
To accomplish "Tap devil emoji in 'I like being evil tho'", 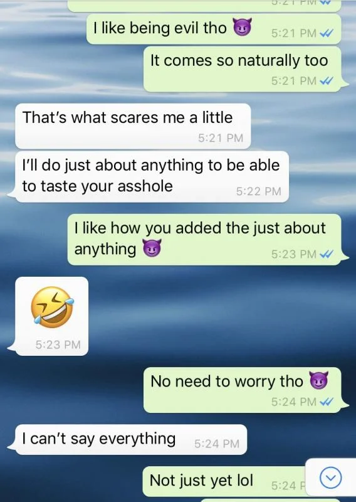I will click(x=242, y=27).
